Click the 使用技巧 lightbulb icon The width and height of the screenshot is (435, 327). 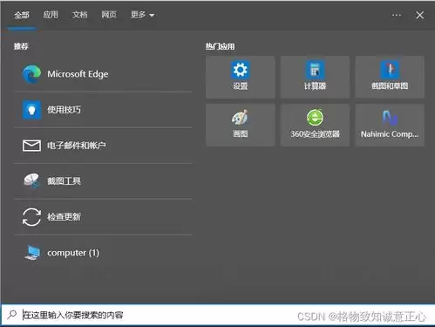[31, 110]
